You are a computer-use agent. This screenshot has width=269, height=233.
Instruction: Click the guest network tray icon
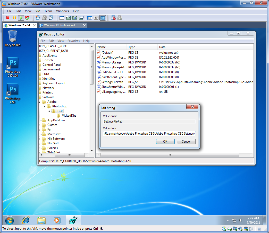click(x=234, y=220)
